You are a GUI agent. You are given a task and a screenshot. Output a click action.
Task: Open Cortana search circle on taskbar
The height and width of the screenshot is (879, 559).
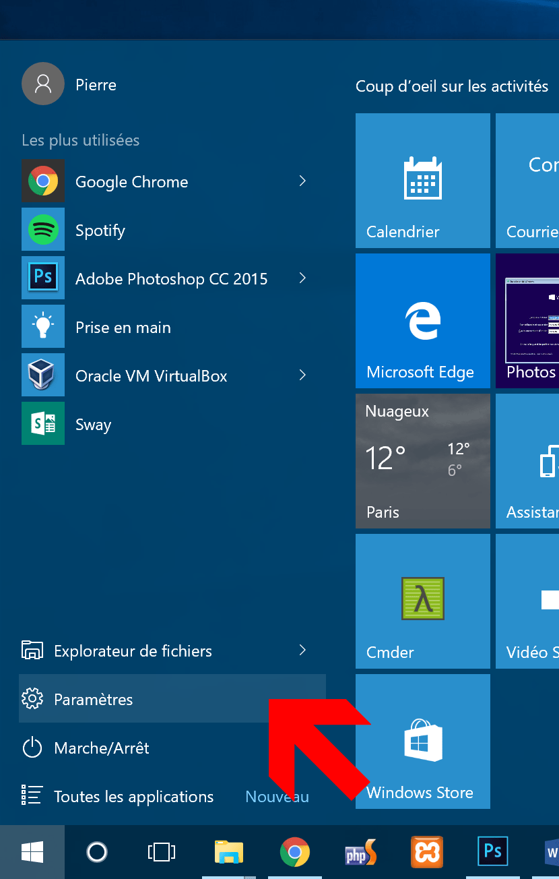97,852
